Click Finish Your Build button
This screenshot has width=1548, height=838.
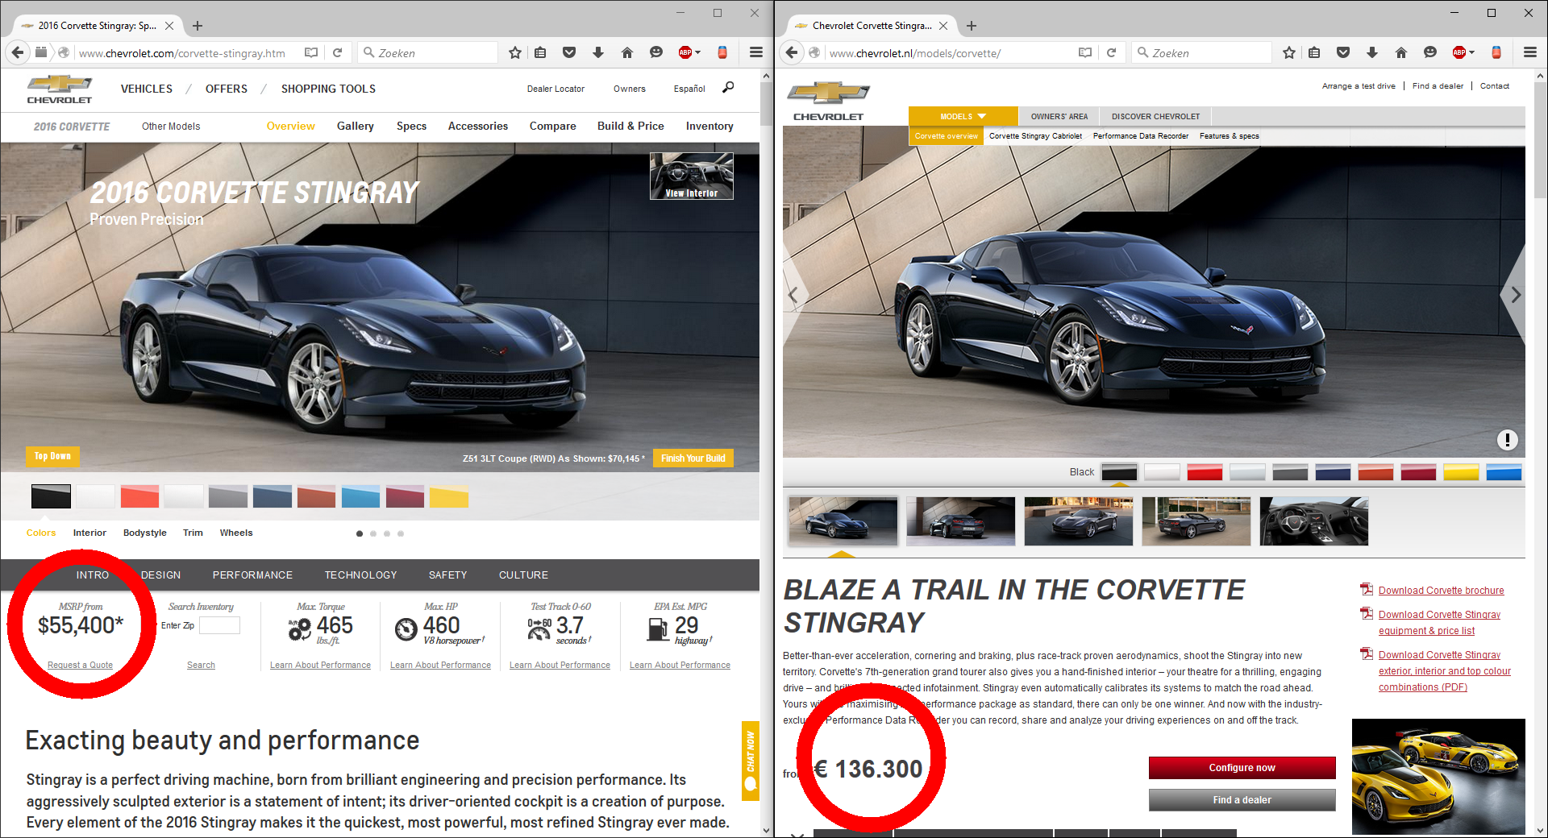693,458
